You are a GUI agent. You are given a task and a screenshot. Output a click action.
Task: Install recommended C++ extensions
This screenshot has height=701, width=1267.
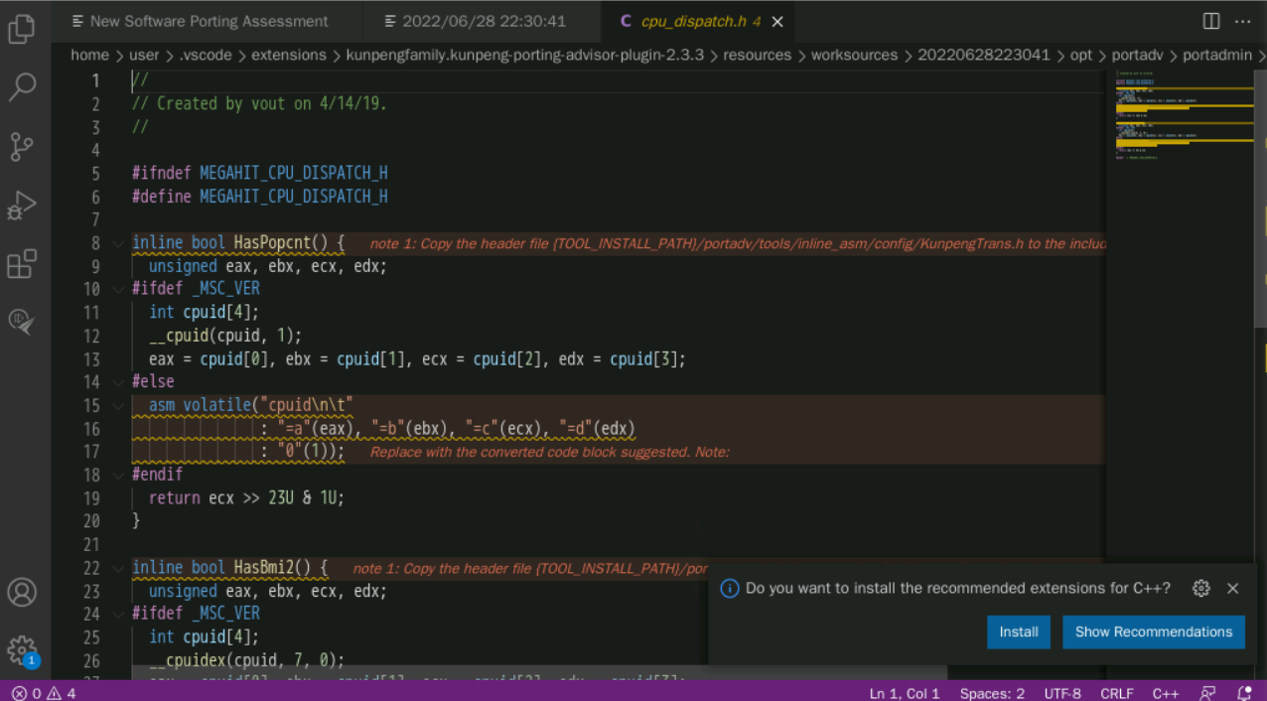pos(1019,631)
